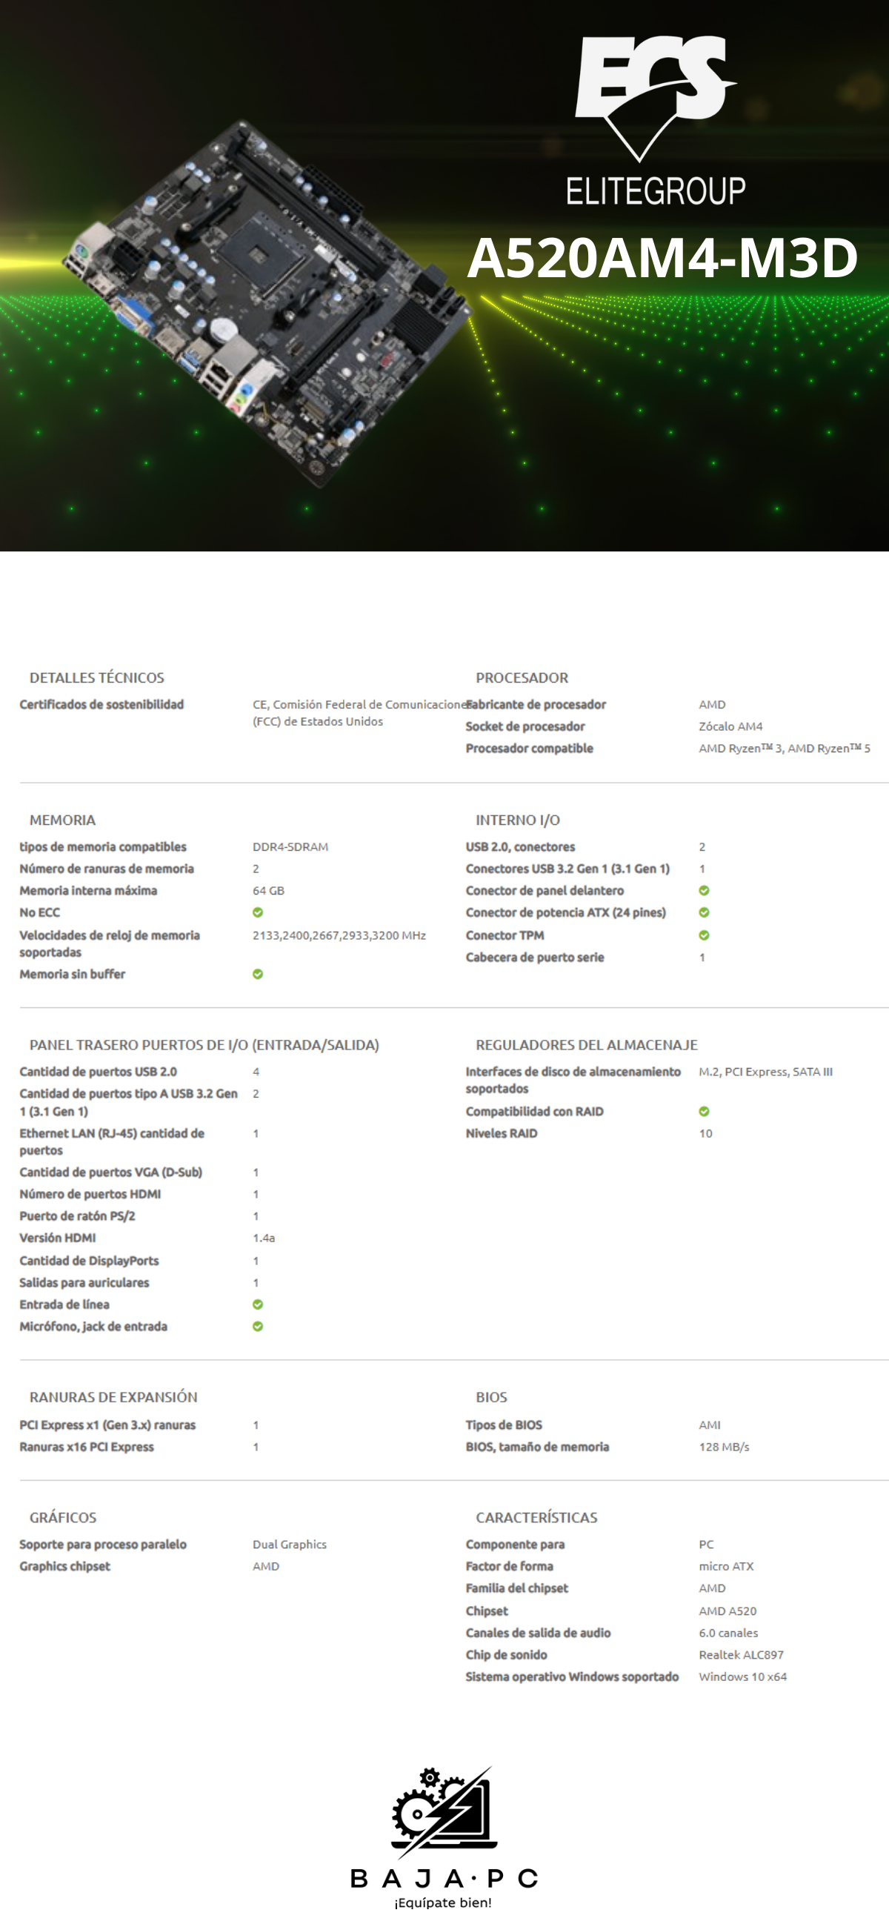
Task: Click the 128 MB/s BIOS size value
Action: point(724,1447)
